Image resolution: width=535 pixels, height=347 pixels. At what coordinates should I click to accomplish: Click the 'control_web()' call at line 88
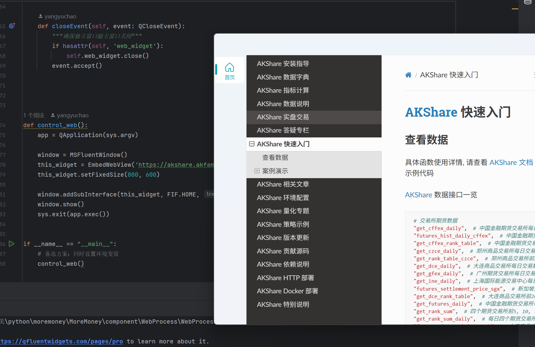click(x=61, y=264)
